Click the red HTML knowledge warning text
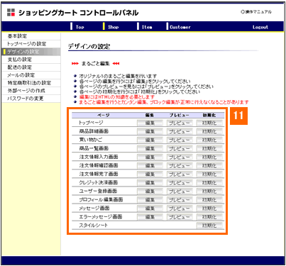 click(116, 96)
